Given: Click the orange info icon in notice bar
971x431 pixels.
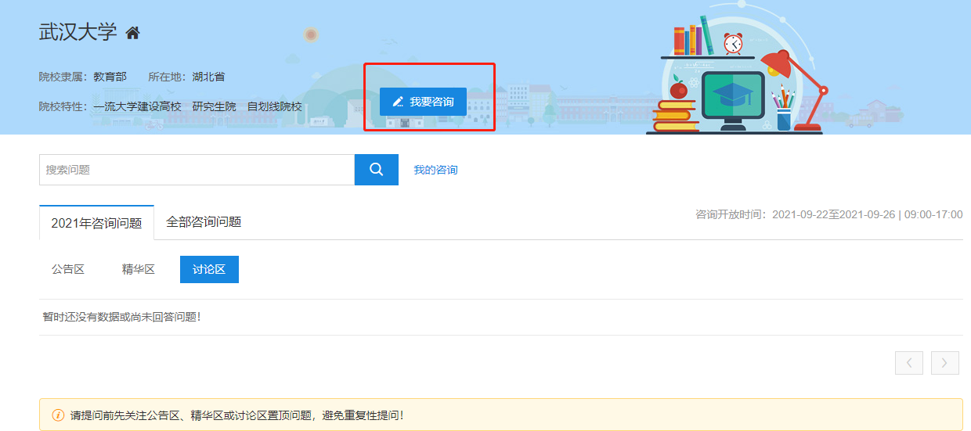Looking at the screenshot, I should click(58, 415).
